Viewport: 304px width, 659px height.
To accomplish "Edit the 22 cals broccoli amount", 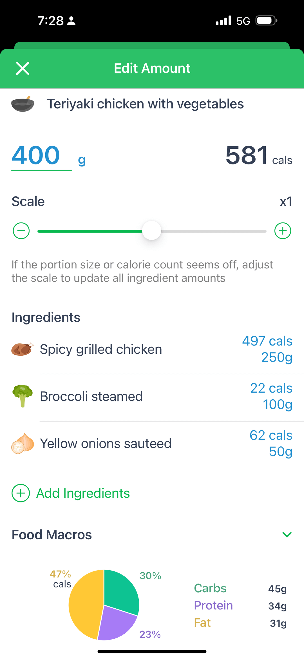I will [271, 396].
